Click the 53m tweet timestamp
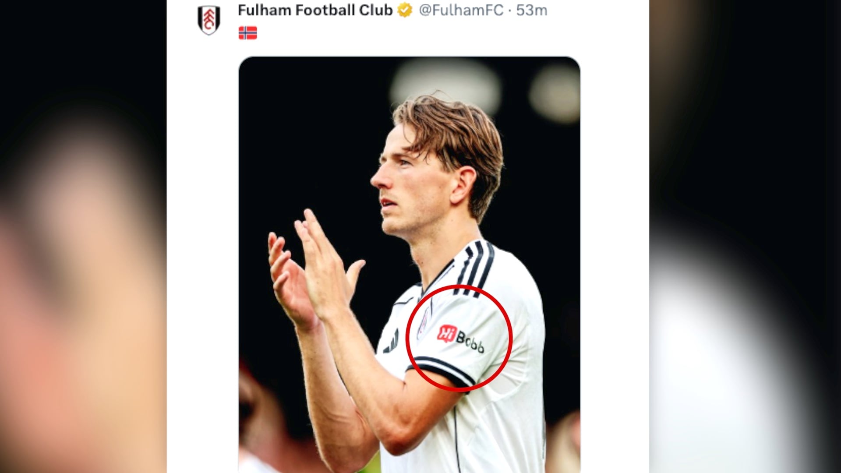Viewport: 841px width, 473px height. pos(531,10)
